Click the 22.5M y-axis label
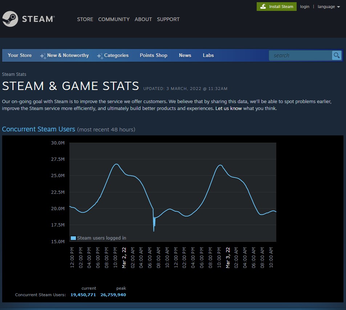Image resolution: width=346 pixels, height=310 pixels. pyautogui.click(x=58, y=192)
